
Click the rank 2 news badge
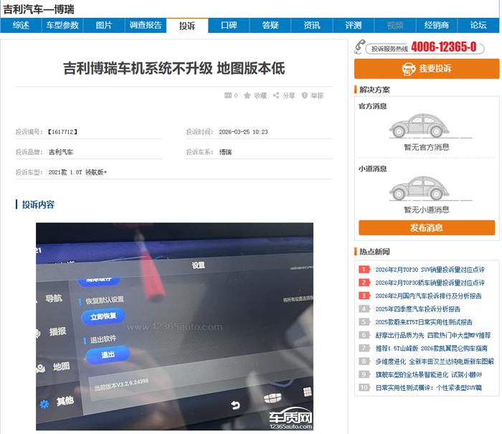pos(364,283)
